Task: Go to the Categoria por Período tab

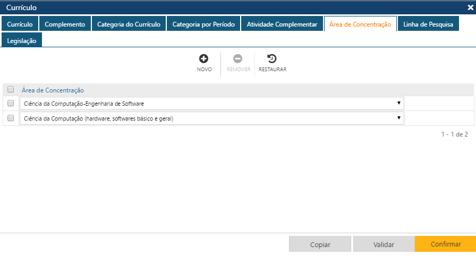Action: point(203,24)
